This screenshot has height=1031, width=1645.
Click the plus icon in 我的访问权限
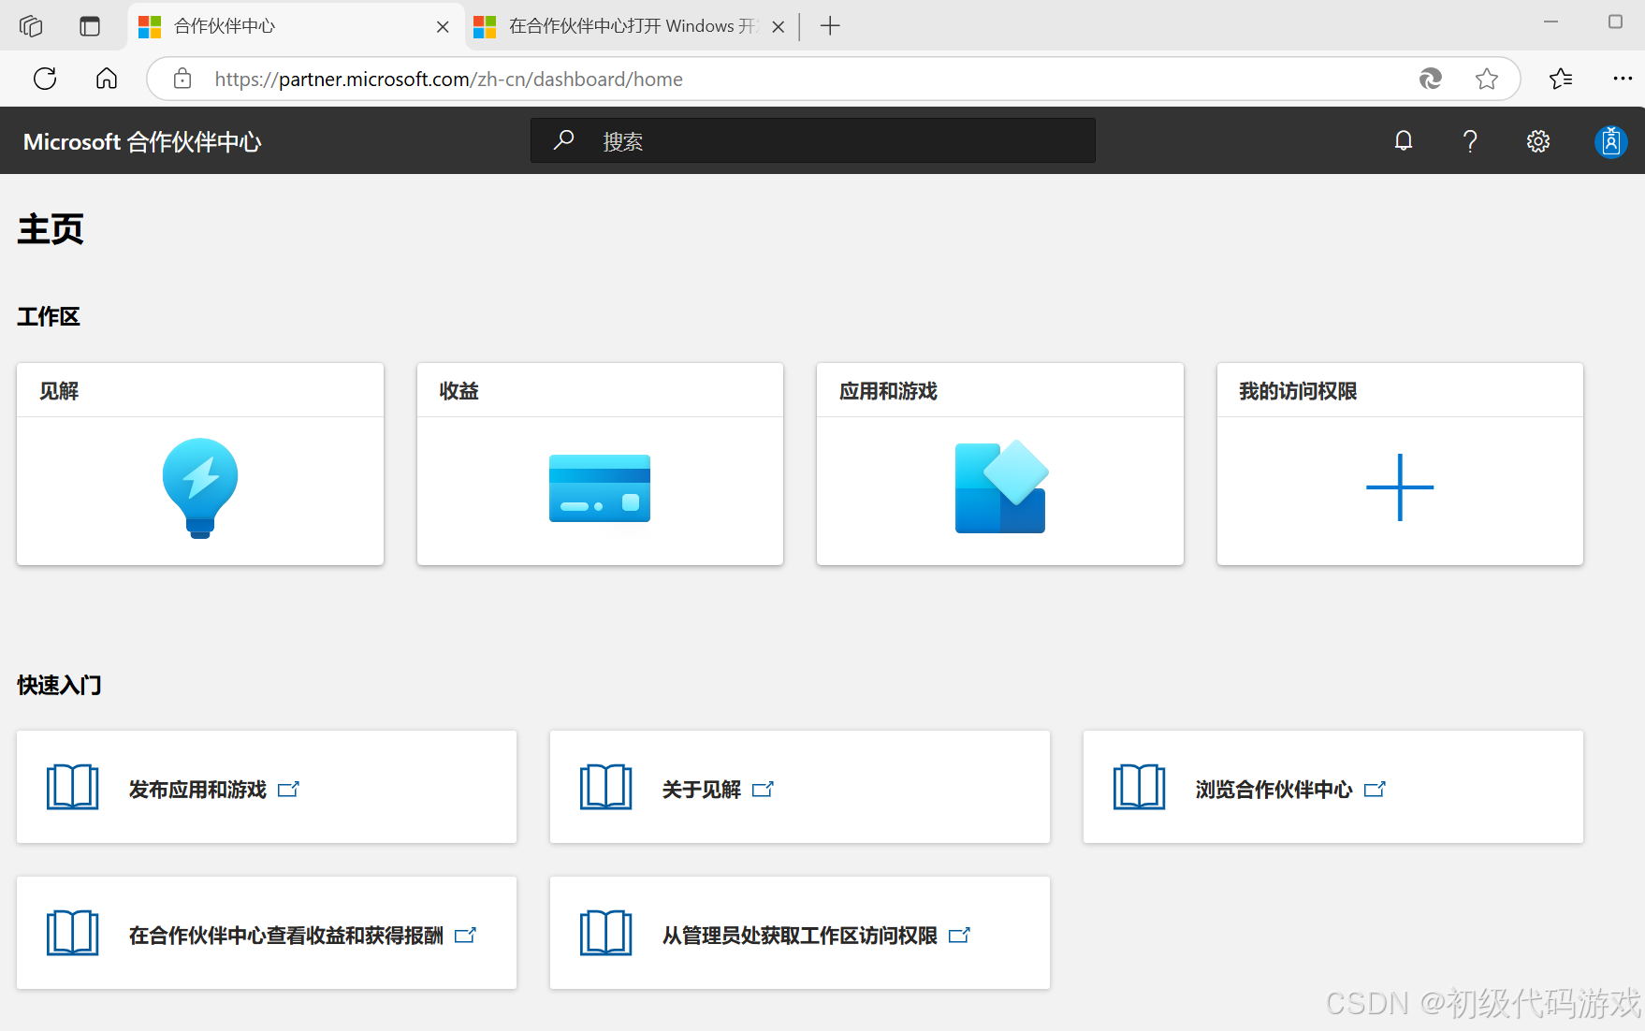1400,487
